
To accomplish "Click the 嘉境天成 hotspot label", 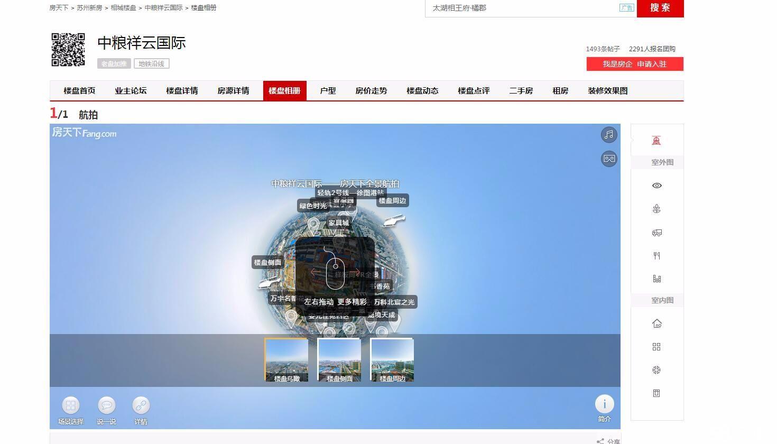I will 382,314.
